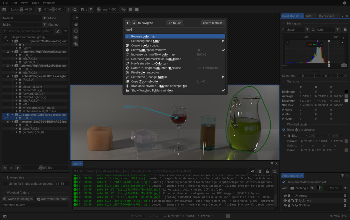Enable Listen for image updates checkbox

5,184
